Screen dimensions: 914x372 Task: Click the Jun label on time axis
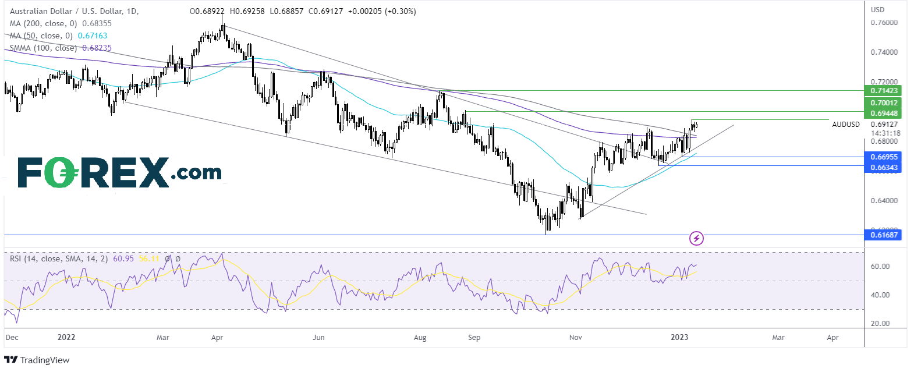pos(318,337)
